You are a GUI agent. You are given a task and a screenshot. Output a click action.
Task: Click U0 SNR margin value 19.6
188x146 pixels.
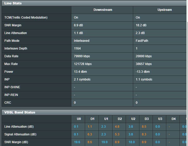(x=77, y=142)
